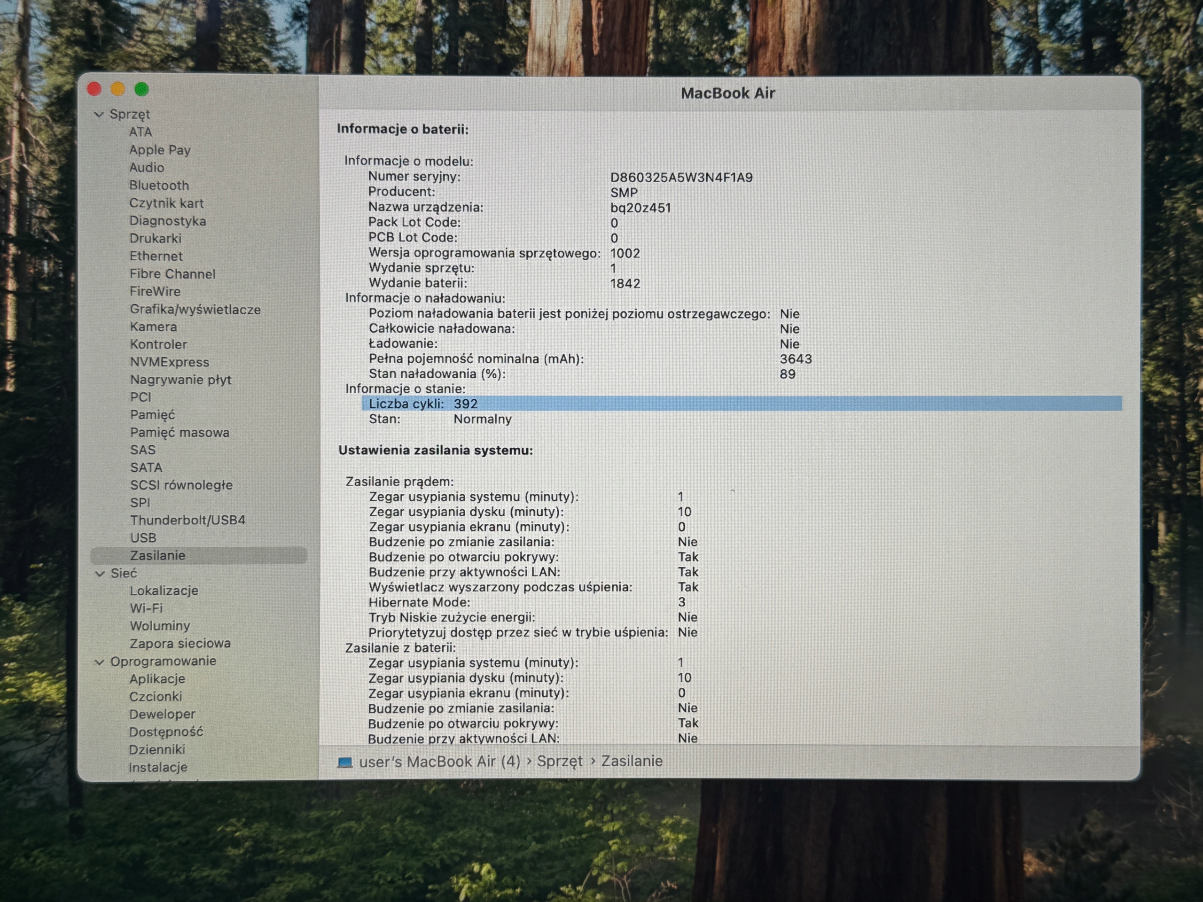Viewport: 1203px width, 902px height.
Task: Select Pamięć masowa in the sidebar
Action: (180, 432)
